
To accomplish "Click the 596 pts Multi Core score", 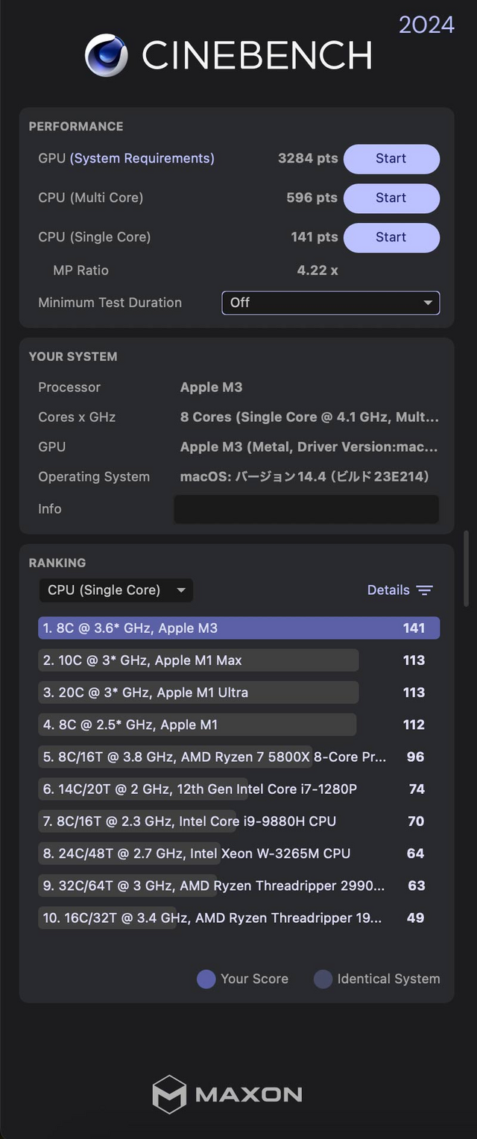I will (312, 198).
